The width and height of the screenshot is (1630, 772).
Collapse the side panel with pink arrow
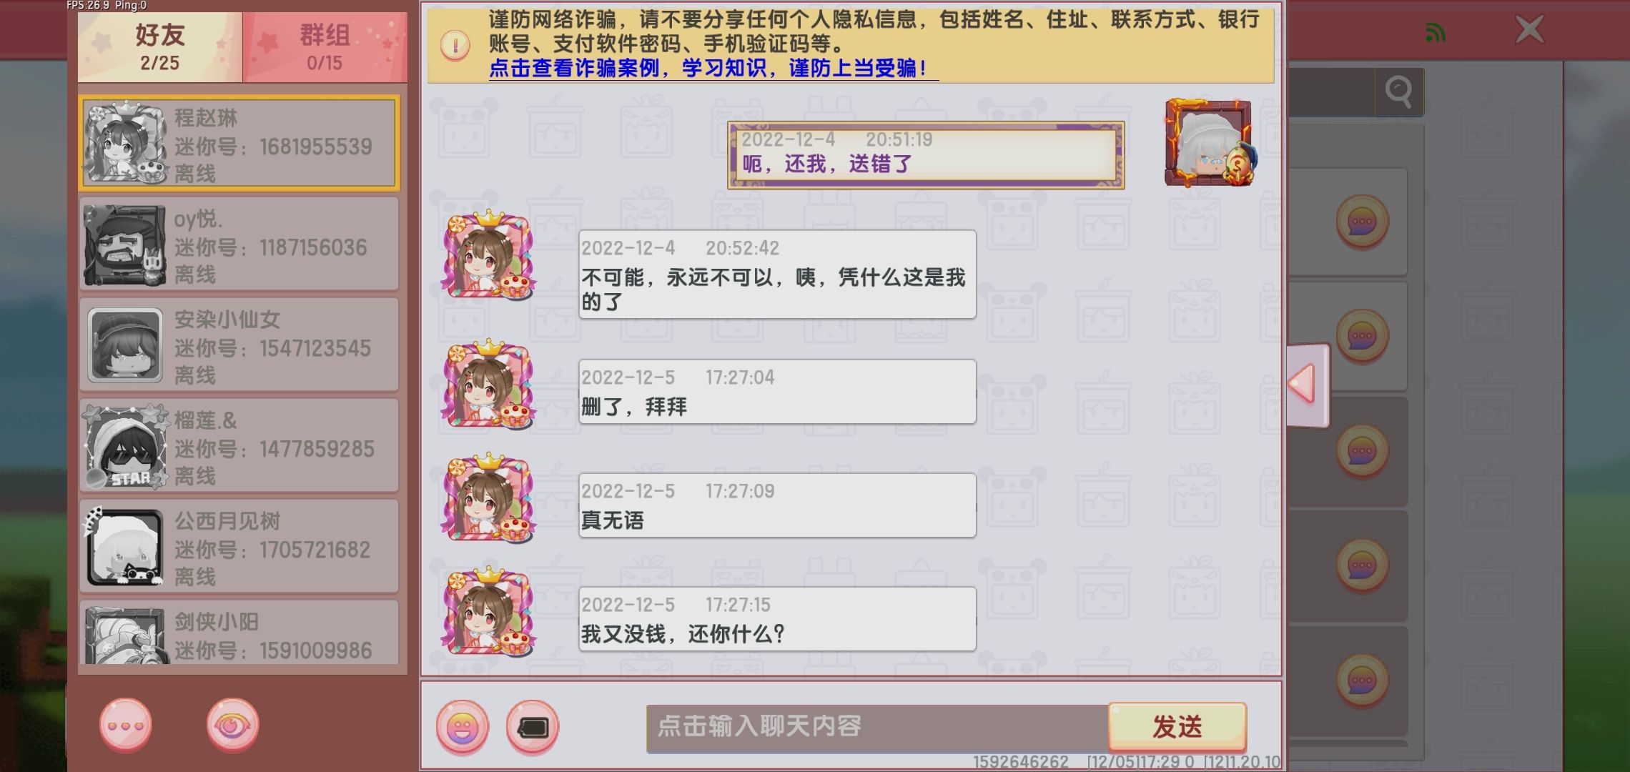pos(1307,385)
